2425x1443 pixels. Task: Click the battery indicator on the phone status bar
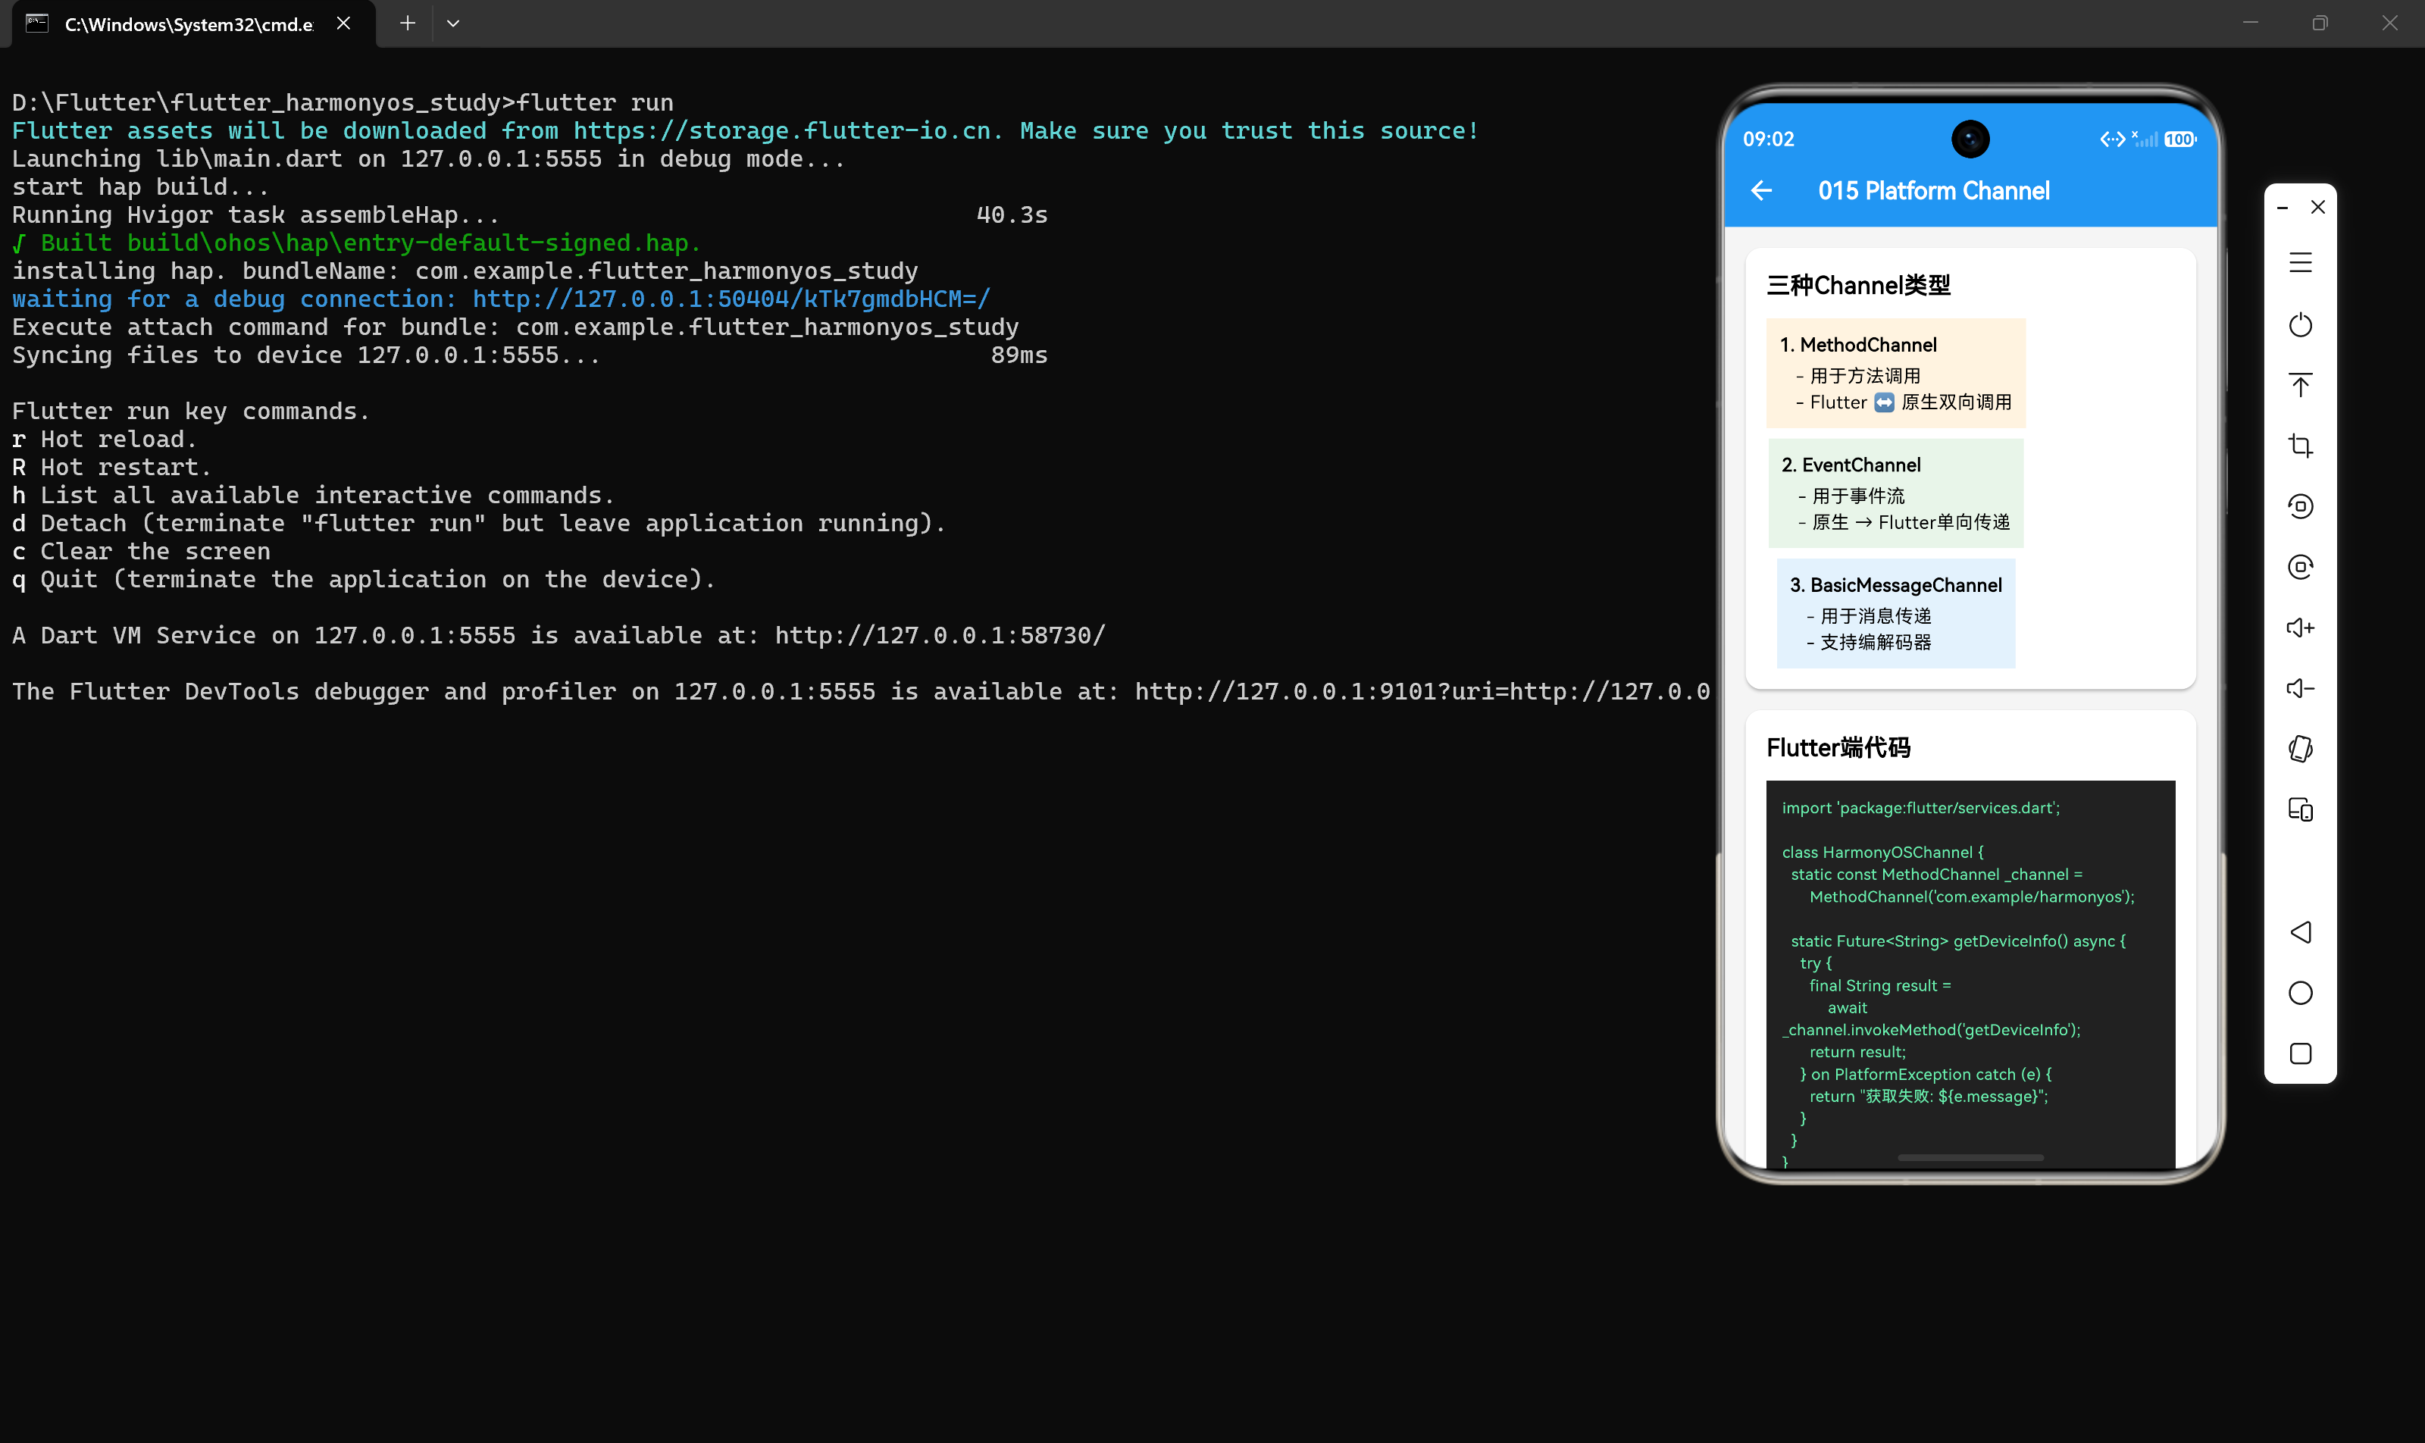pos(2180,139)
